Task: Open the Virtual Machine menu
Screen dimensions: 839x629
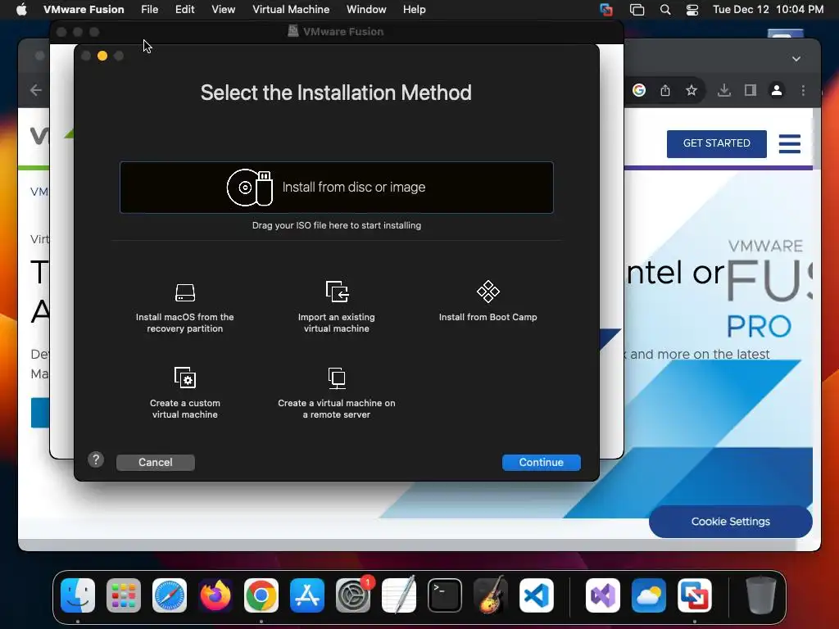Action: coord(291,10)
